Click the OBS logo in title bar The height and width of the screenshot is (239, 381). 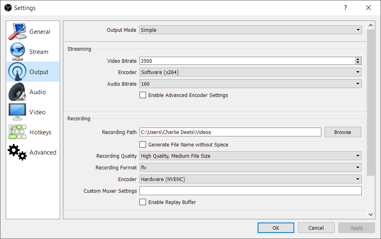click(x=8, y=8)
